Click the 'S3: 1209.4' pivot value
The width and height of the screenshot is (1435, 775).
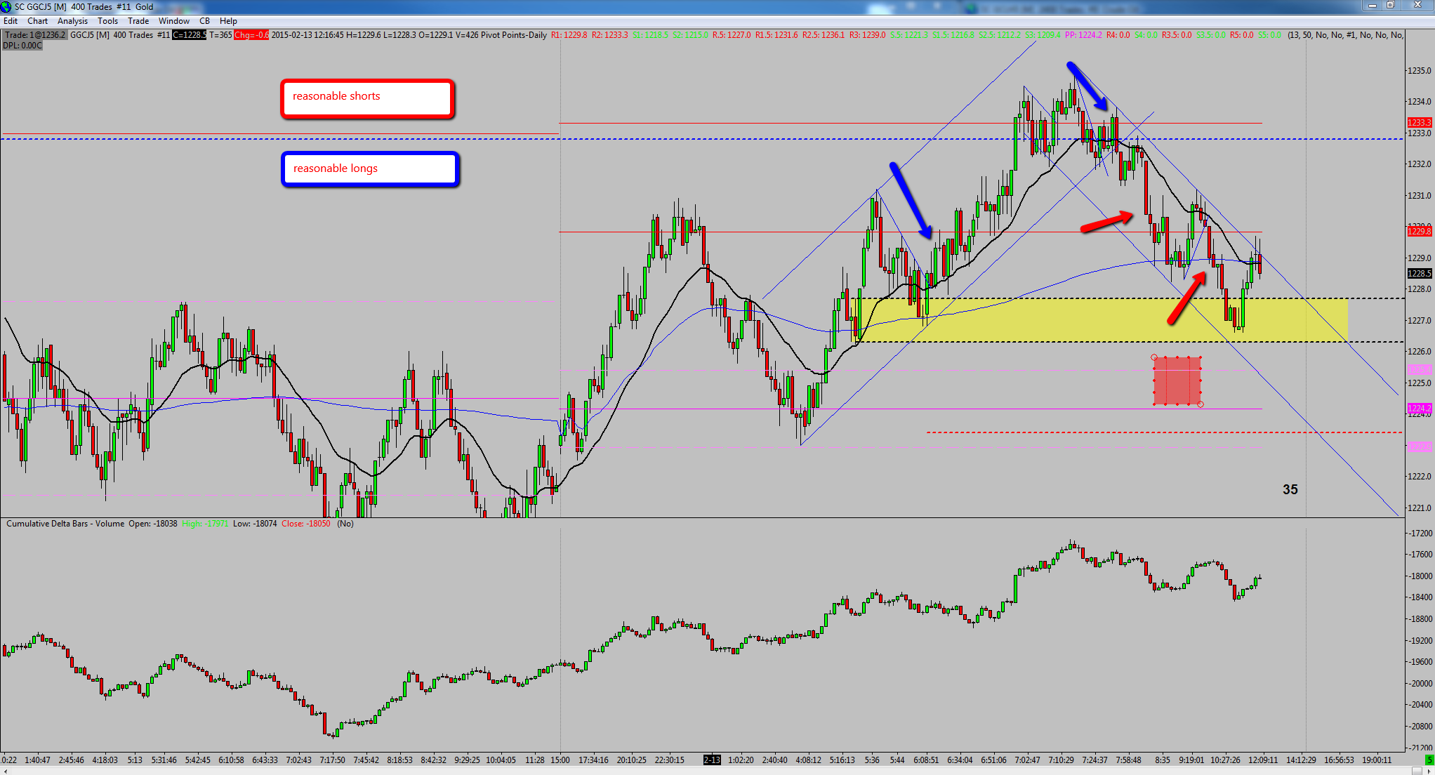(1043, 35)
